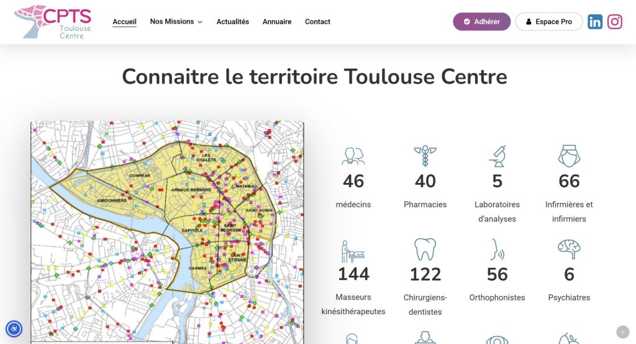Open the accessibility widget icon
The image size is (636, 344).
(14, 329)
